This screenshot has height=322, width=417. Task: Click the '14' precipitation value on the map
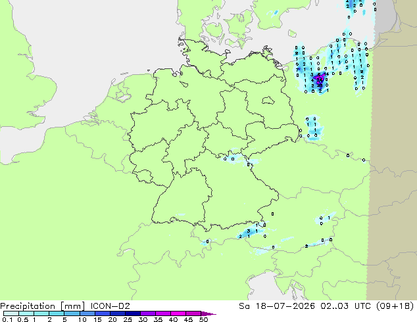pos(327,74)
